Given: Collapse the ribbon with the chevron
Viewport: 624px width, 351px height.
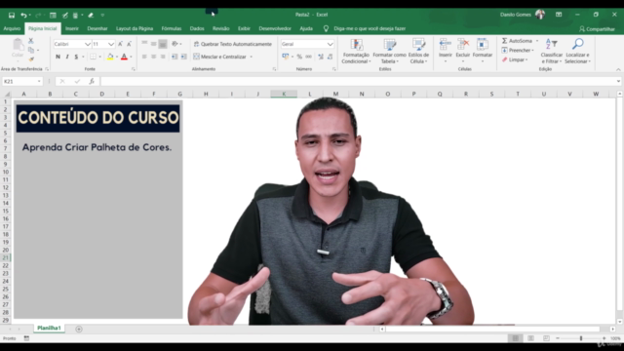Looking at the screenshot, I should [x=618, y=69].
